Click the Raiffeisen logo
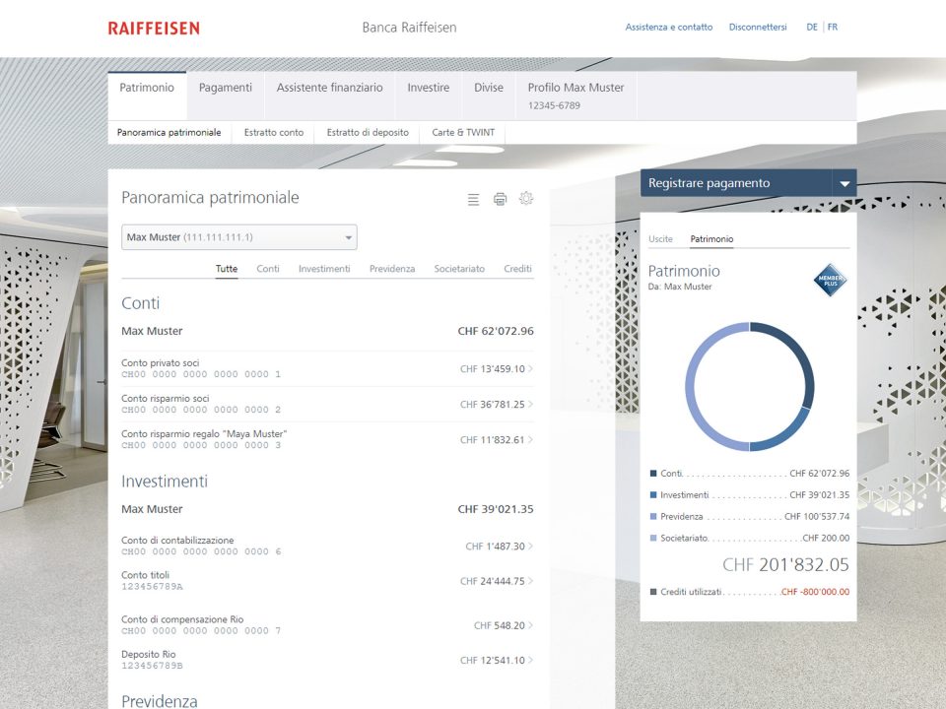The image size is (946, 709). click(154, 28)
